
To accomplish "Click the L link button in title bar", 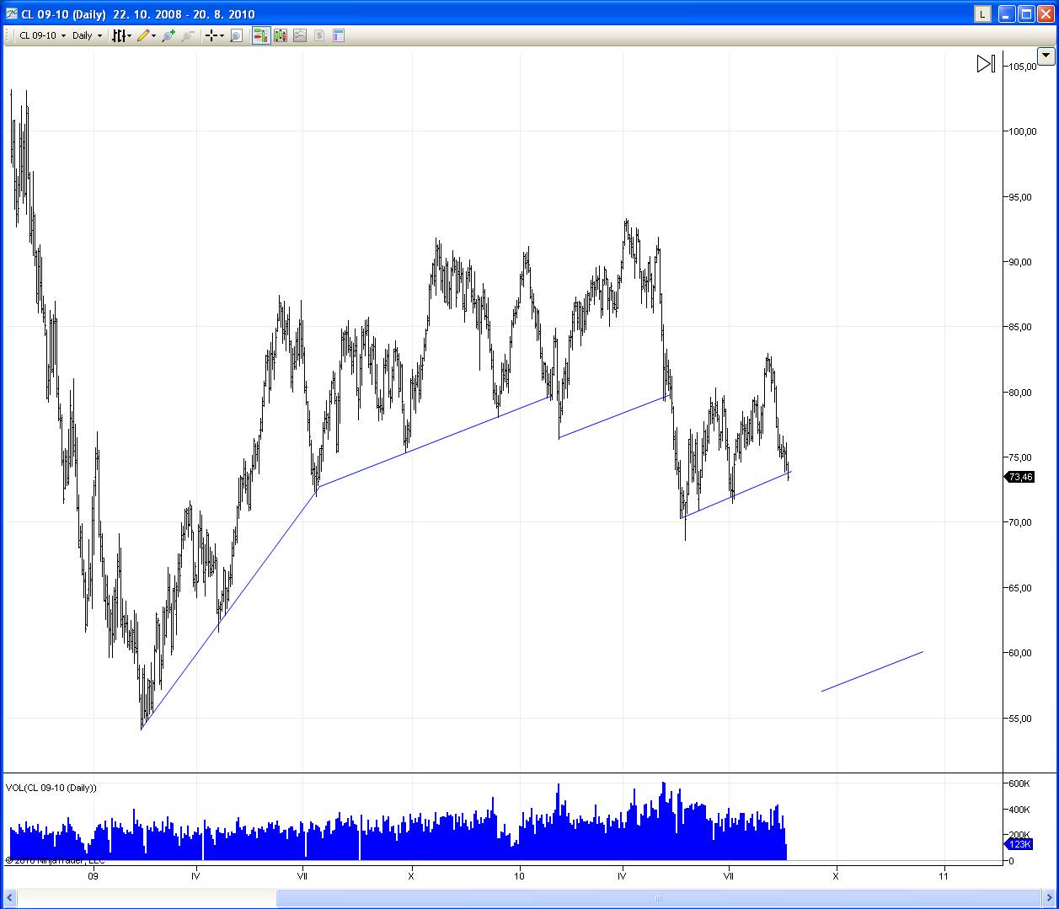I will [982, 14].
